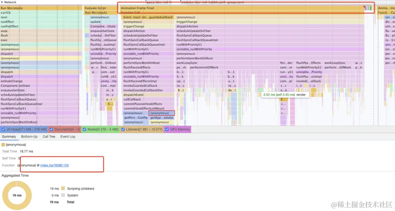Select the performSyncWorkOnRoot entry in left column
This screenshot has height=211, width=395.
coord(40,122)
